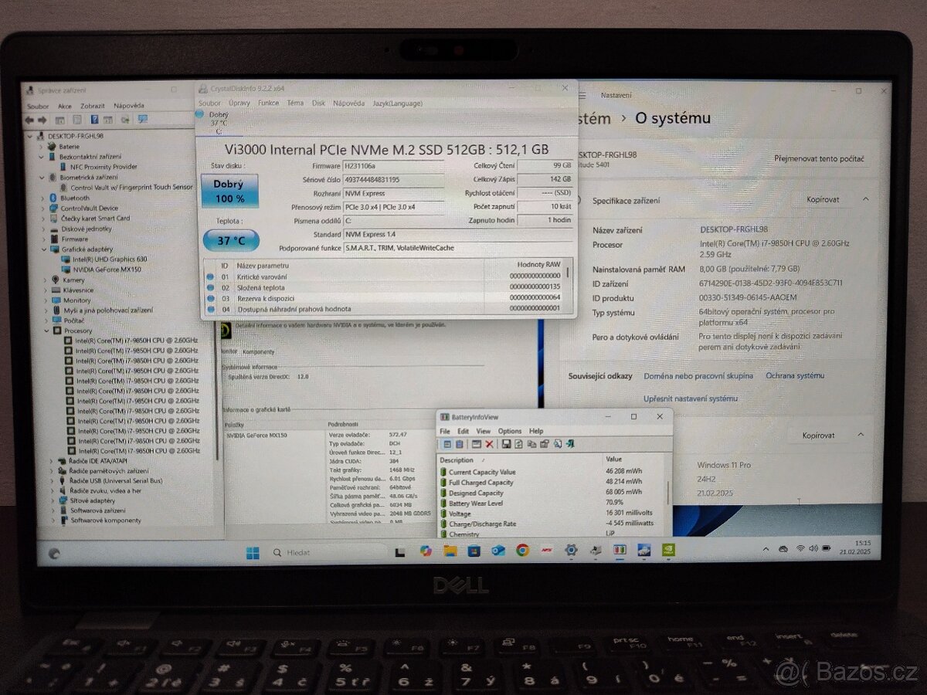Click the Dobrý 100% health status indicator
Image resolution: width=927 pixels, height=695 pixels.
(229, 191)
